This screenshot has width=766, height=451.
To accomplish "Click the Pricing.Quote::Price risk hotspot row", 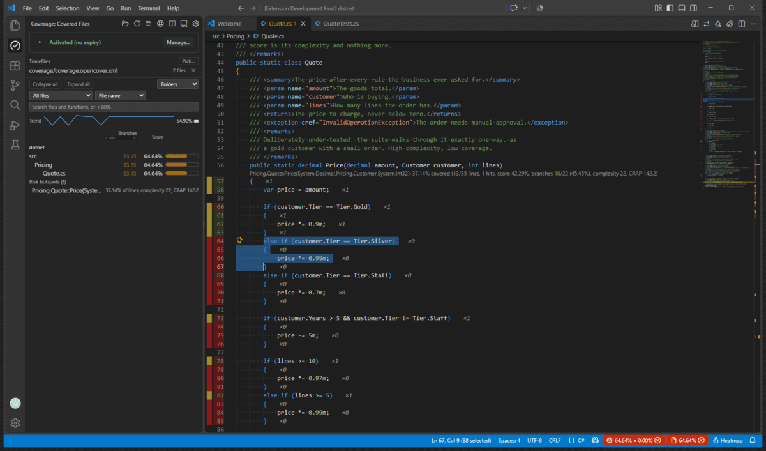I will click(x=114, y=190).
